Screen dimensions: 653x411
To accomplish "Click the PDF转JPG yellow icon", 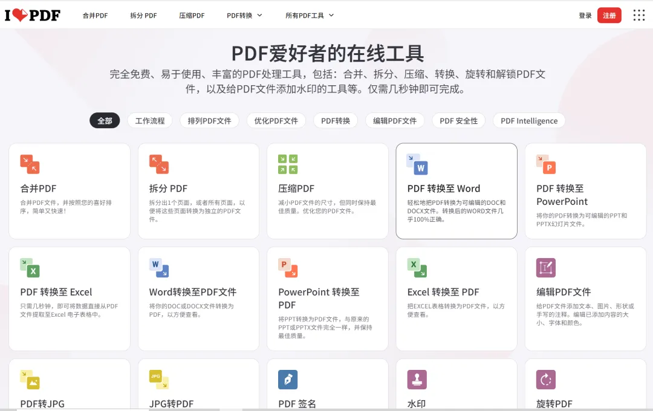I will tap(30, 380).
